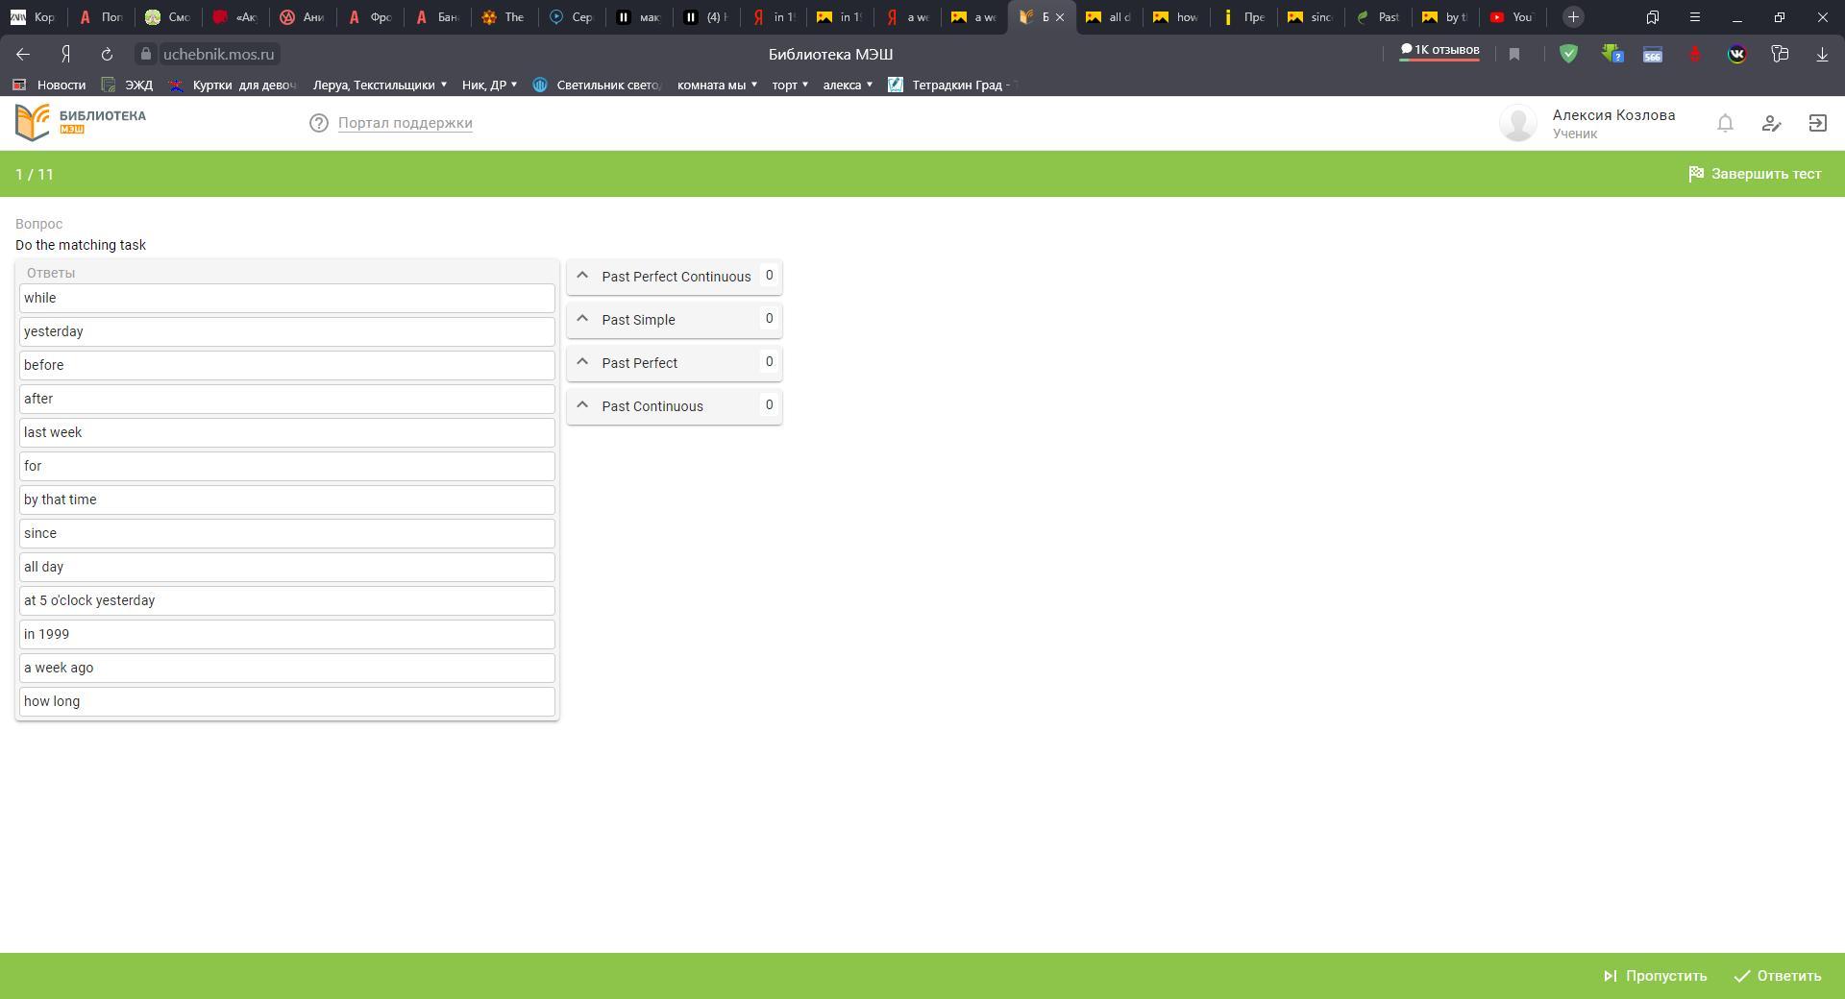Image resolution: width=1845 pixels, height=999 pixels.
Task: Reload the page with refresh icon
Action: tap(107, 55)
